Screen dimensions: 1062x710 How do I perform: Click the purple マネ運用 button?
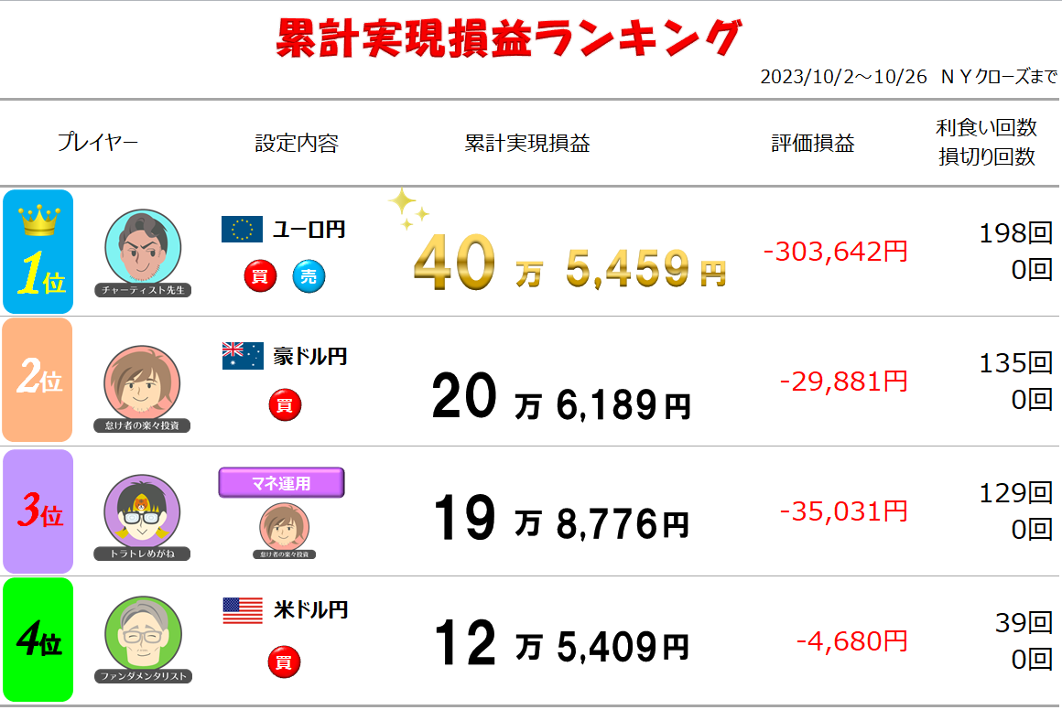point(281,482)
